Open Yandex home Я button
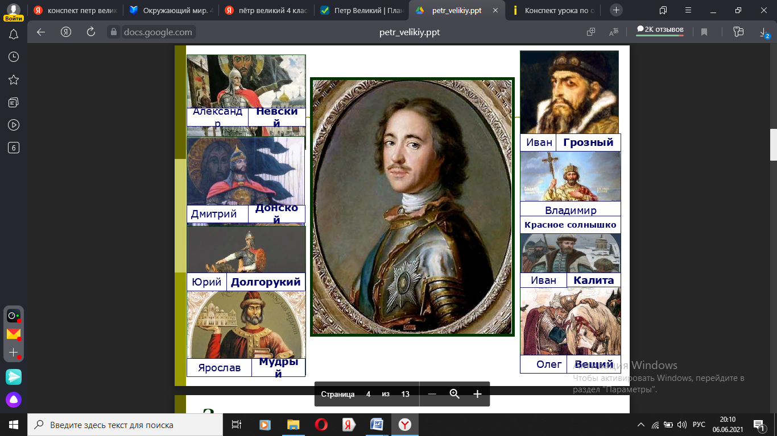The width and height of the screenshot is (777, 436). pyautogui.click(x=66, y=32)
